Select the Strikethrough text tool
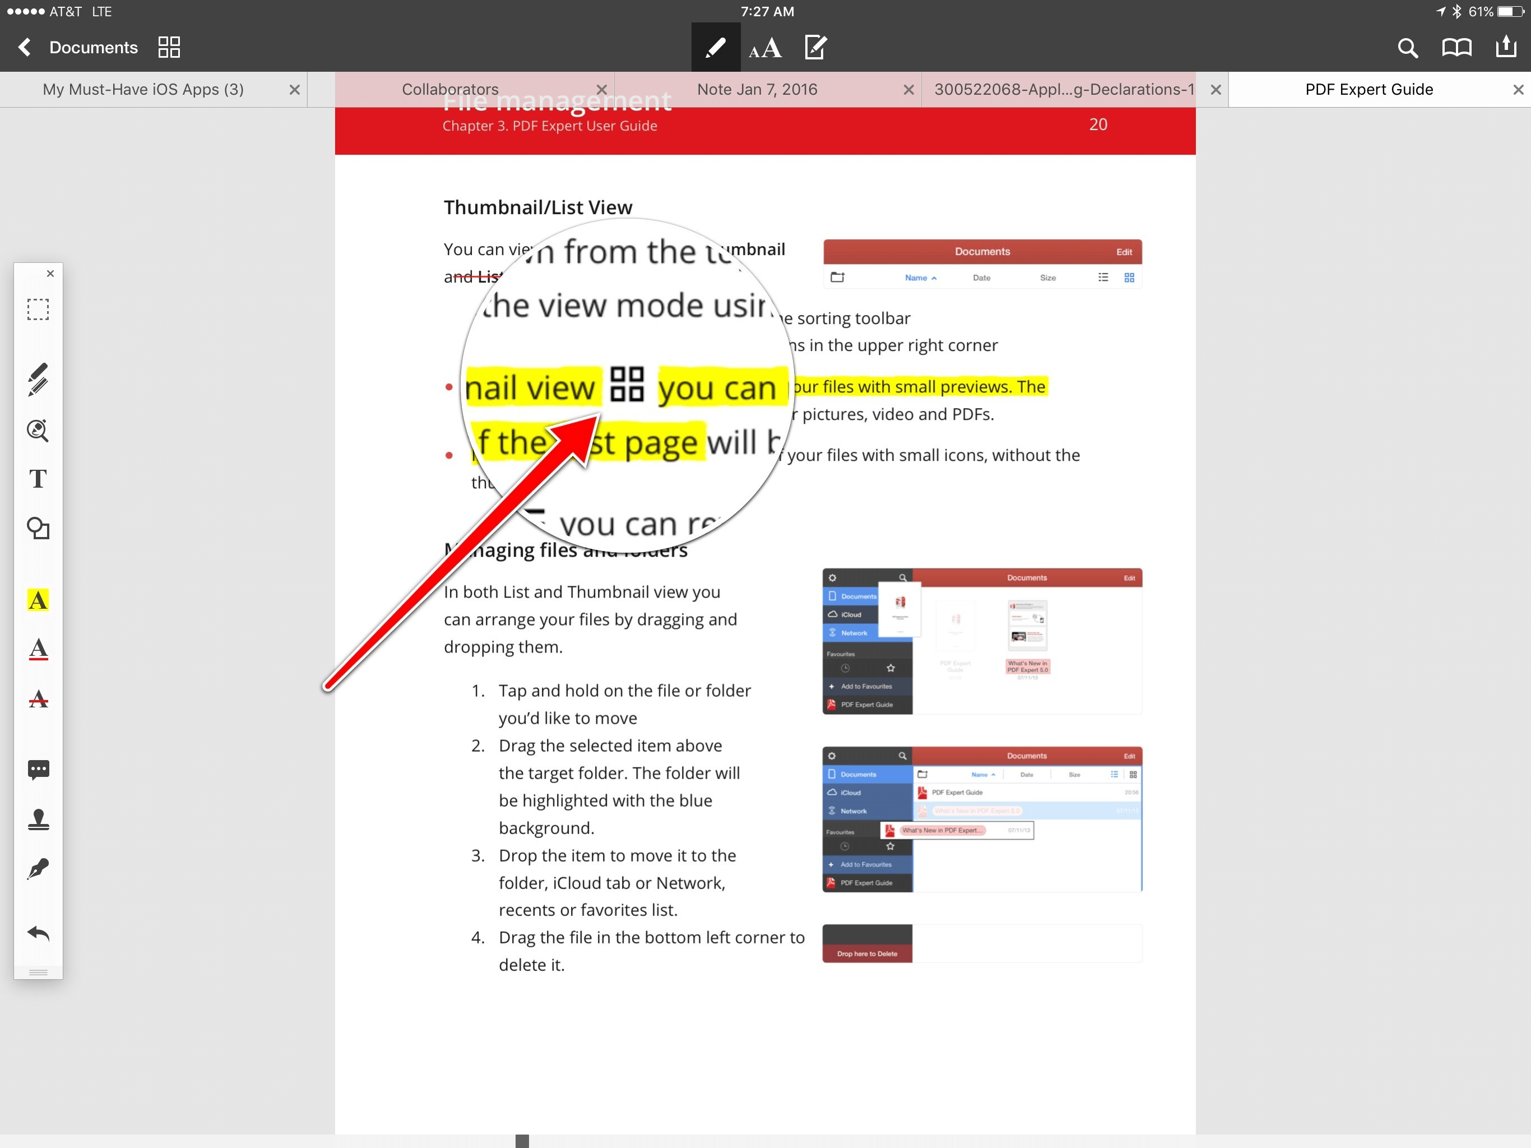This screenshot has height=1148, width=1531. [x=38, y=698]
